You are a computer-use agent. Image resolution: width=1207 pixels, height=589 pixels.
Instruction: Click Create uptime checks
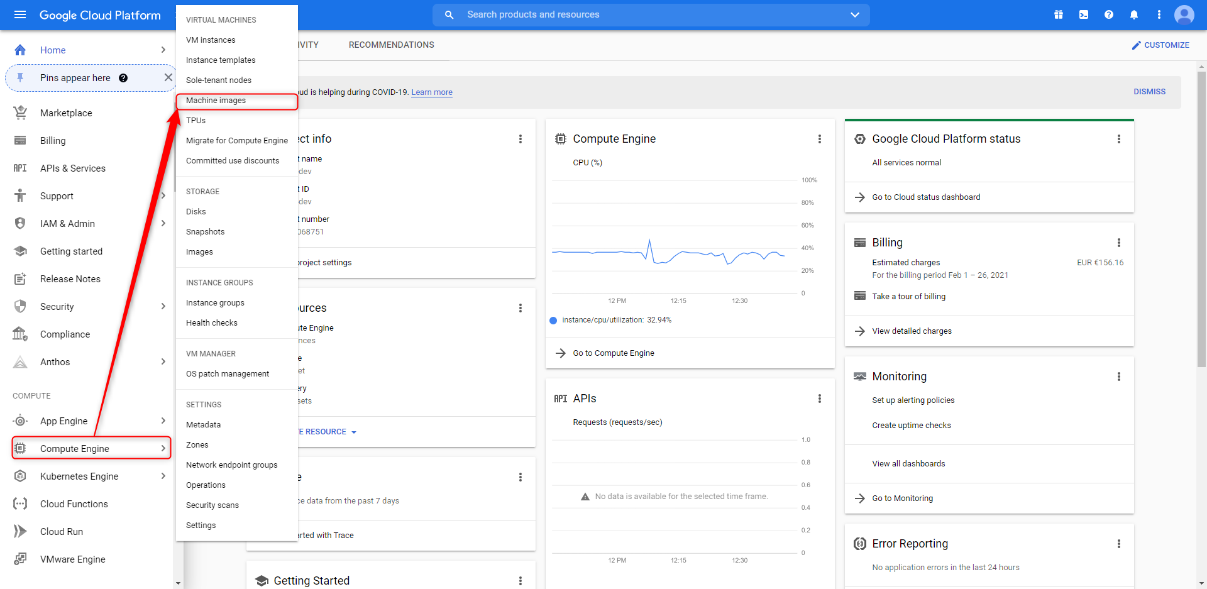click(911, 426)
